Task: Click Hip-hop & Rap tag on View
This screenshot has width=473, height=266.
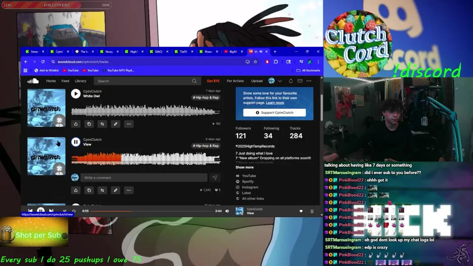Action: pyautogui.click(x=206, y=146)
